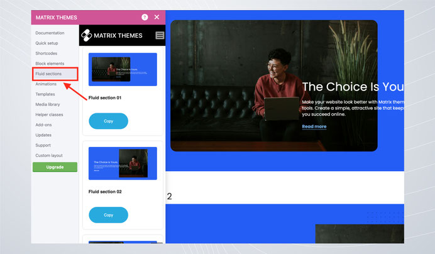
Task: Copy Fluid section 01
Action: (109, 121)
